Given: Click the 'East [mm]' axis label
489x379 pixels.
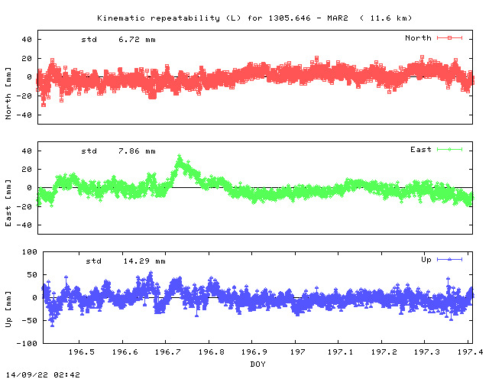Looking at the screenshot, I should click(x=8, y=202).
